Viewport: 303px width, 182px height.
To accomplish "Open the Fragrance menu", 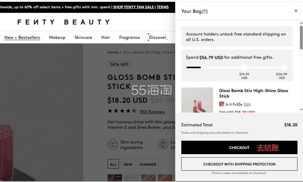I will [x=129, y=37].
